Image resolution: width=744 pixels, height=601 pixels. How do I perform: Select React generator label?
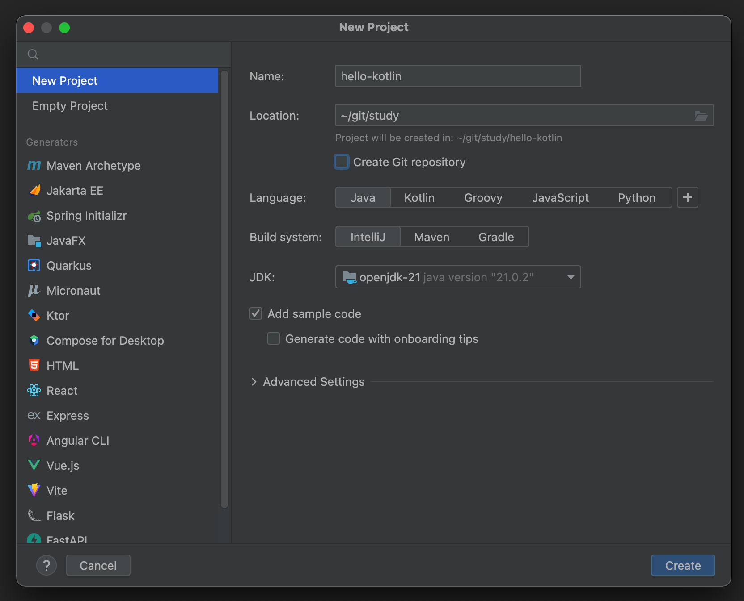(62, 391)
